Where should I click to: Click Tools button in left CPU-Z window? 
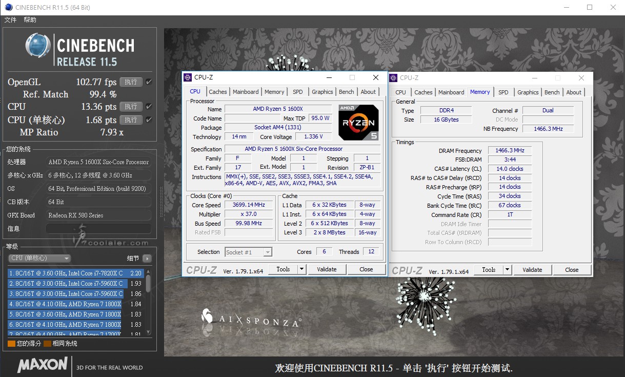click(x=283, y=269)
